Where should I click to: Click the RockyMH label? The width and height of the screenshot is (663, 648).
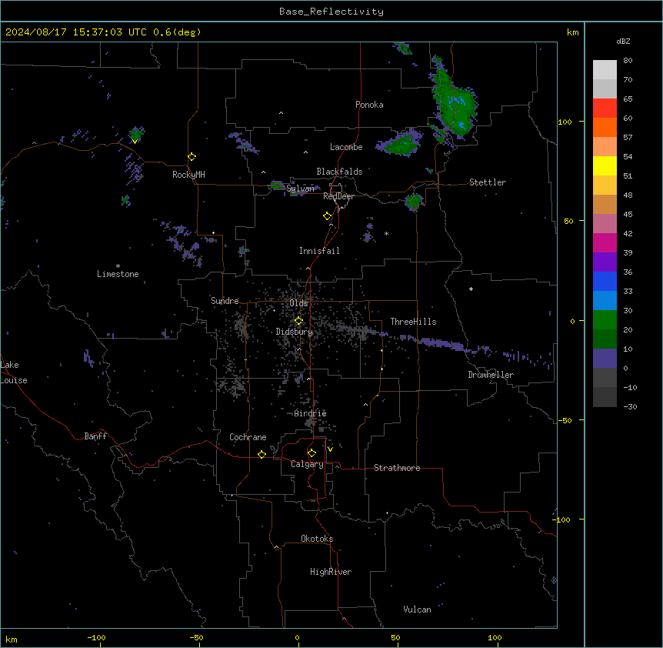pos(188,175)
